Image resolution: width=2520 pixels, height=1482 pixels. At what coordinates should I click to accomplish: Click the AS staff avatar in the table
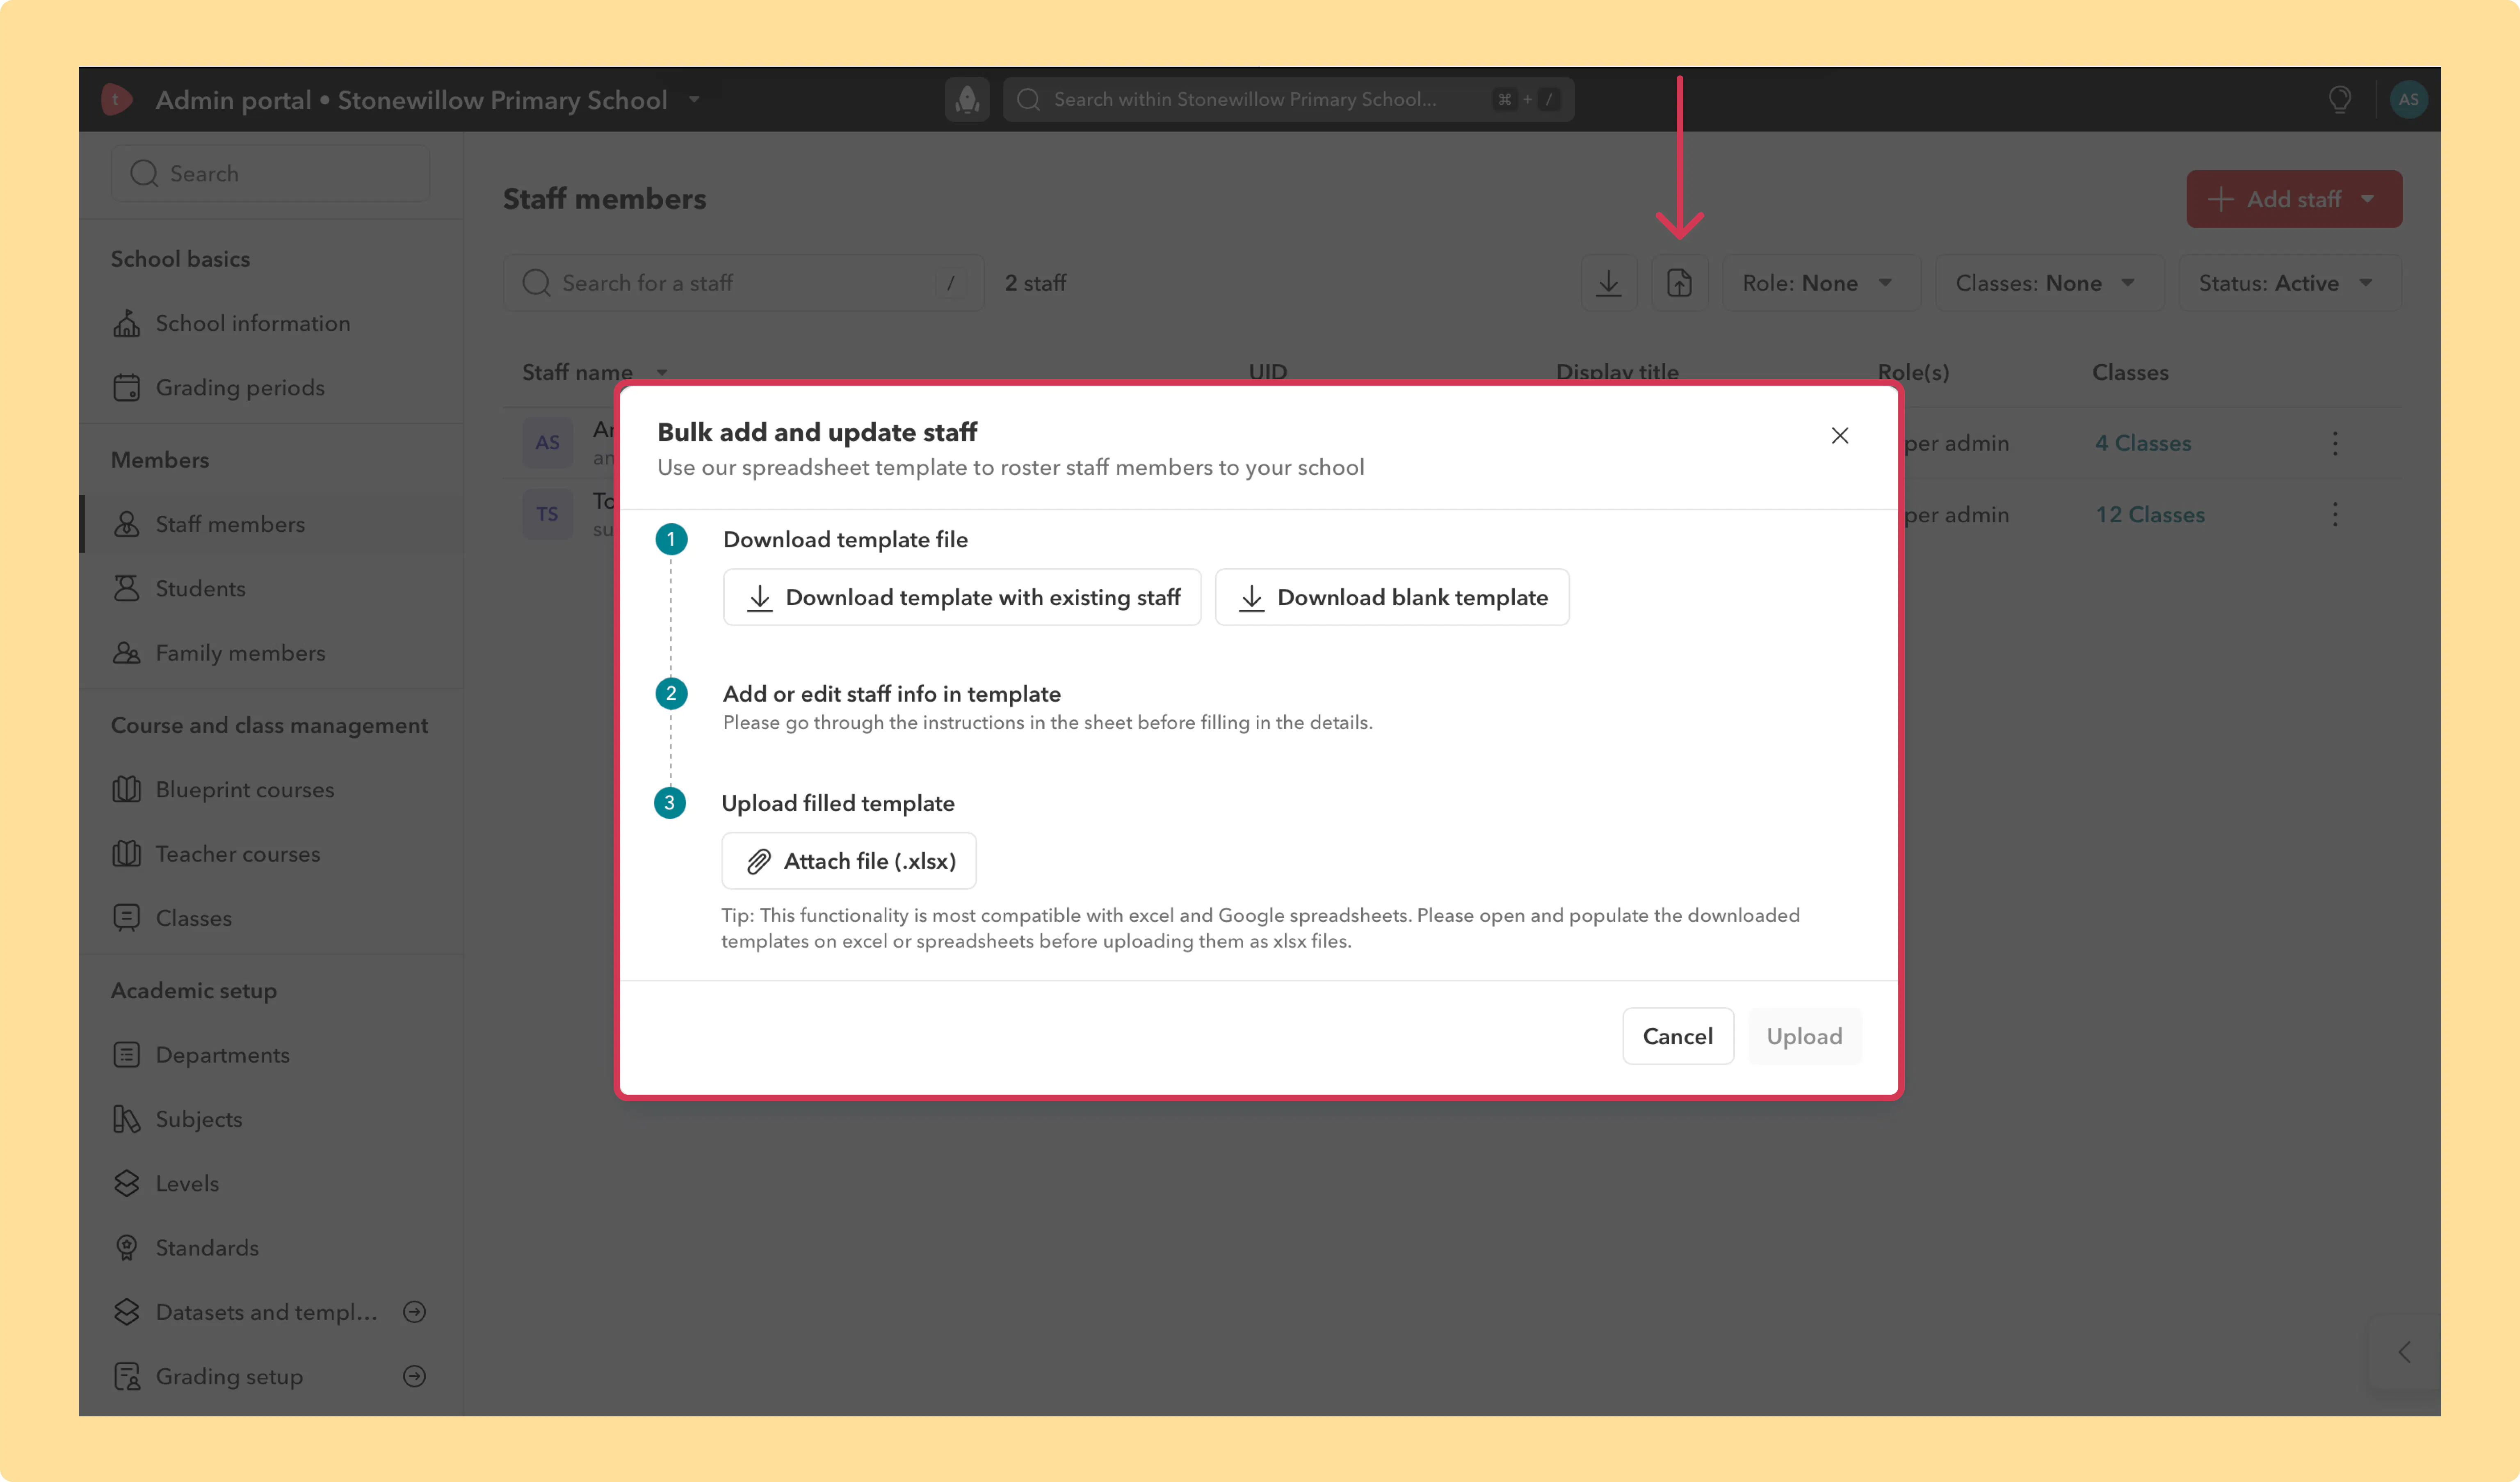coord(547,443)
